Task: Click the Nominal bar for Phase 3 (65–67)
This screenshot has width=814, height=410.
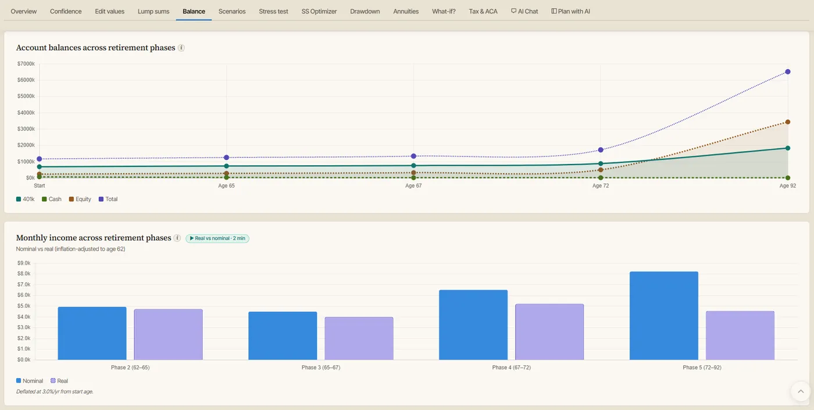Action: tap(283, 336)
